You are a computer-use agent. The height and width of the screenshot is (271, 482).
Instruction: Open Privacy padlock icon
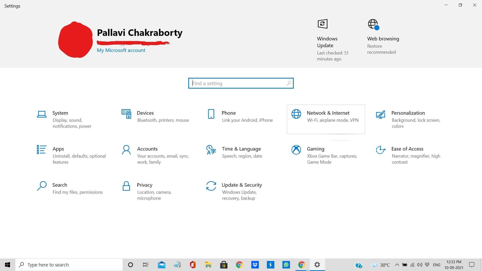126,186
